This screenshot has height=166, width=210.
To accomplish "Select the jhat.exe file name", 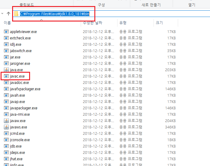I will point(16,159).
